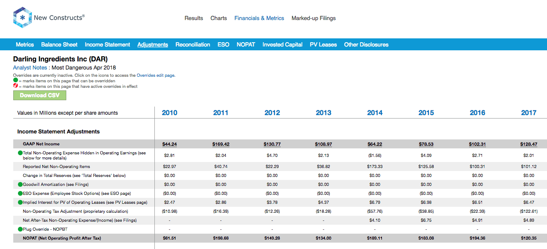547x249 pixels.
Task: Switch to the Metrics tab
Action: tap(25, 44)
